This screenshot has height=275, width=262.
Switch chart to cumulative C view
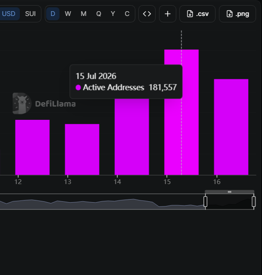(x=127, y=14)
